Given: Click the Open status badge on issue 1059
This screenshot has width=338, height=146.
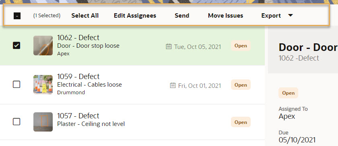Looking at the screenshot, I should (x=241, y=85).
